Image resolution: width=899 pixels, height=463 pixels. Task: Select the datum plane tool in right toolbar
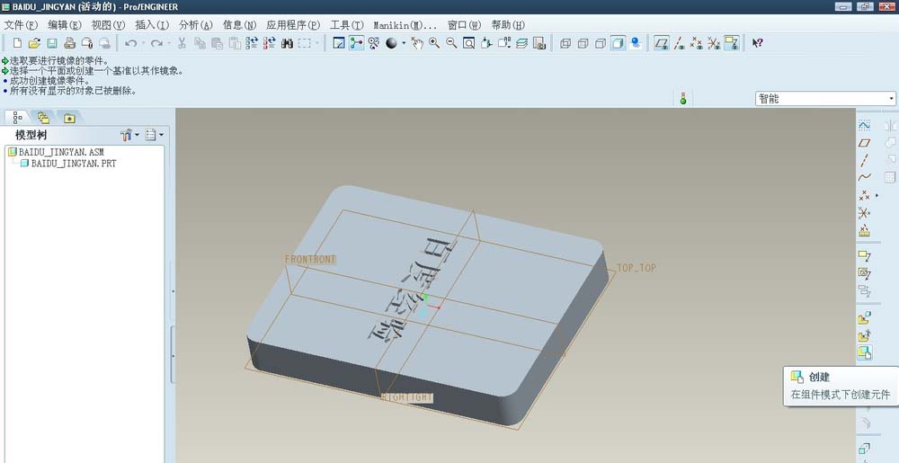pyautogui.click(x=864, y=142)
